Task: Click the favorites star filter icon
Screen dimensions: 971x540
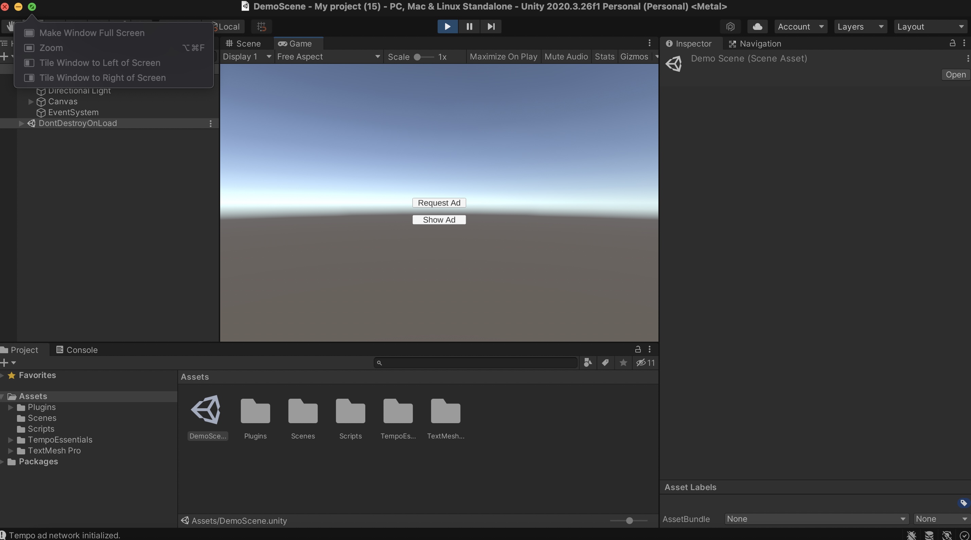Action: click(x=623, y=362)
